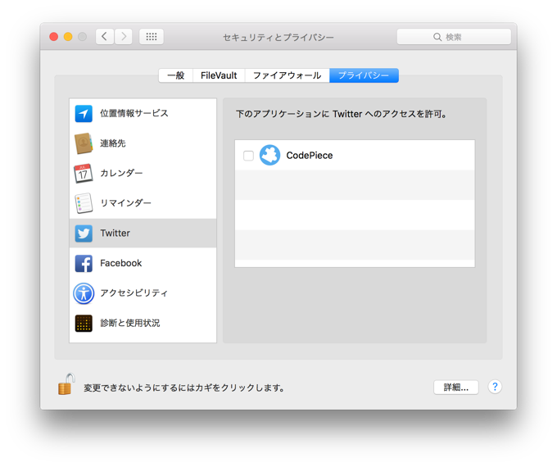Viewport: 557px width, 467px height.
Task: Click the Location Services arrow icon
Action: coord(84,114)
